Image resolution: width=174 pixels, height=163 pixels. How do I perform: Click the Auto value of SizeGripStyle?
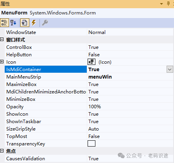[x=93, y=129]
